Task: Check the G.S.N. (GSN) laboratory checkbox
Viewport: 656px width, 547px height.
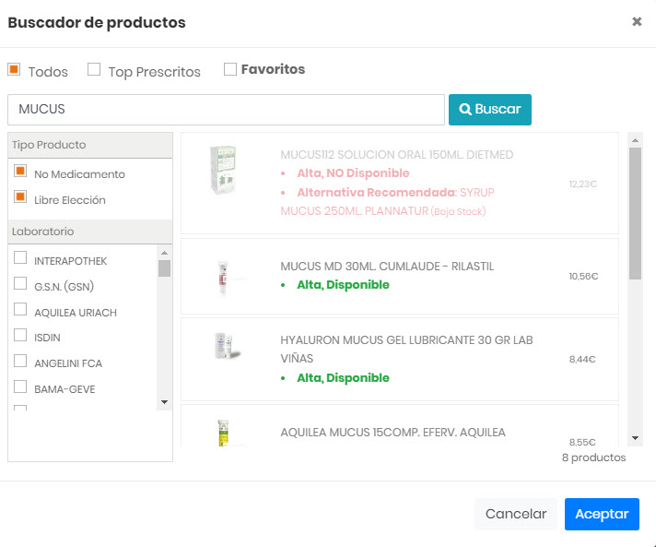Action: point(20,283)
